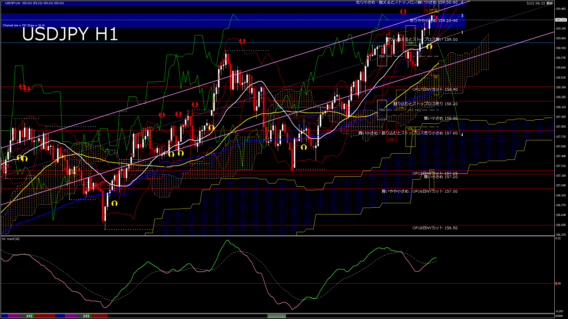
Task: Click the LMH last-month-high marker
Action: click(x=391, y=139)
